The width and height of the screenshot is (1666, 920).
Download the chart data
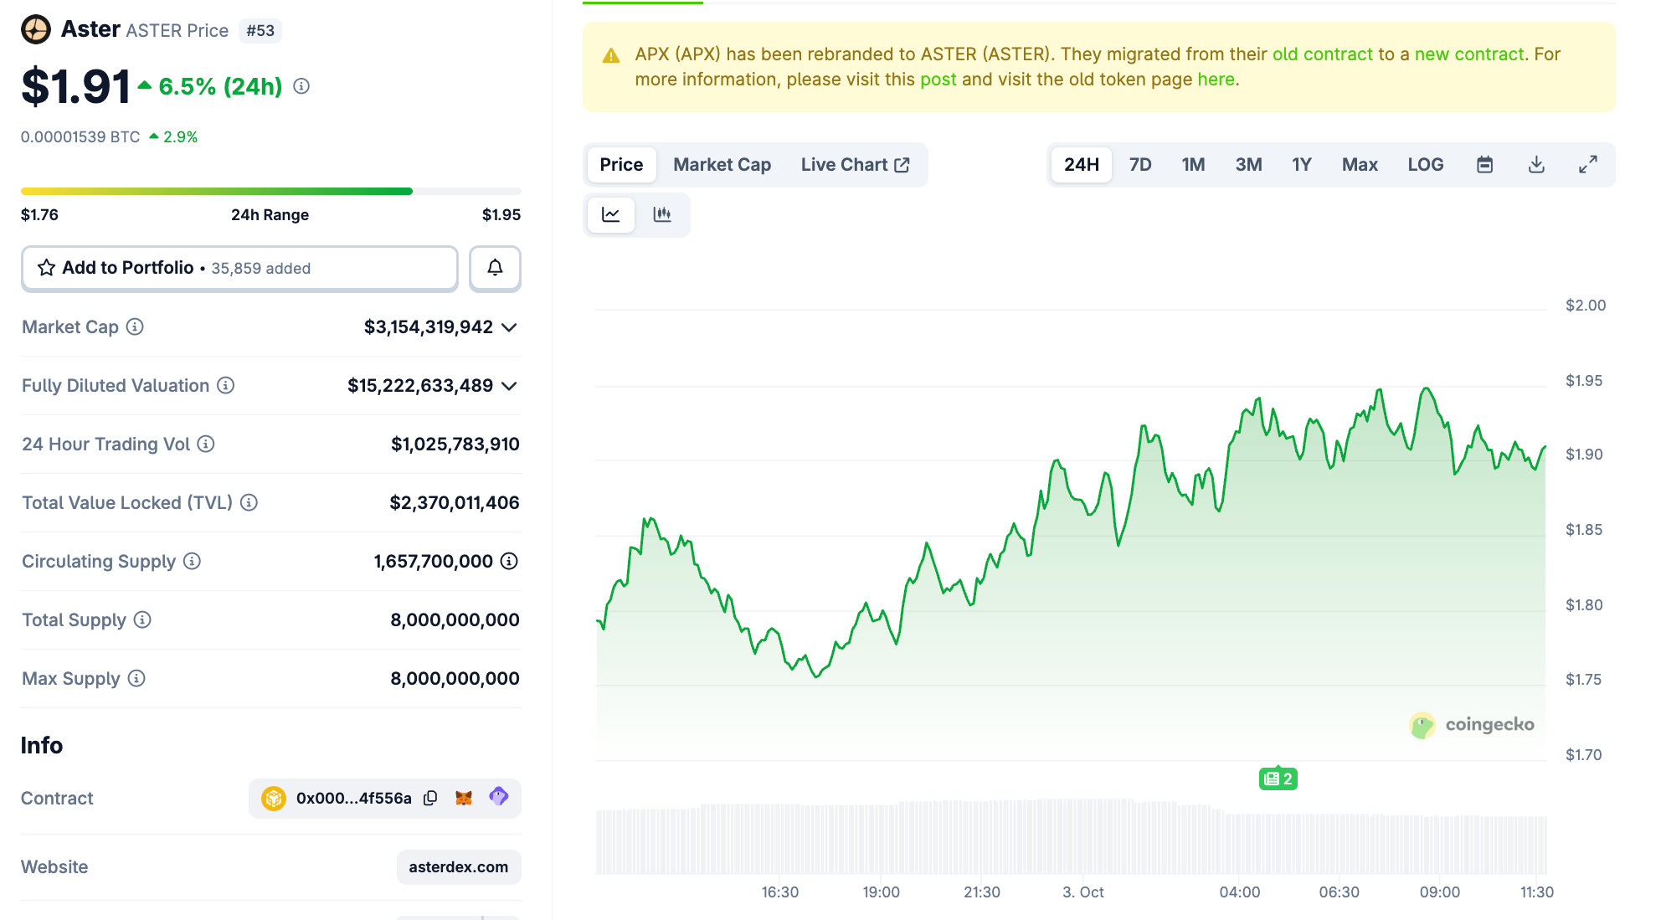[x=1536, y=164]
